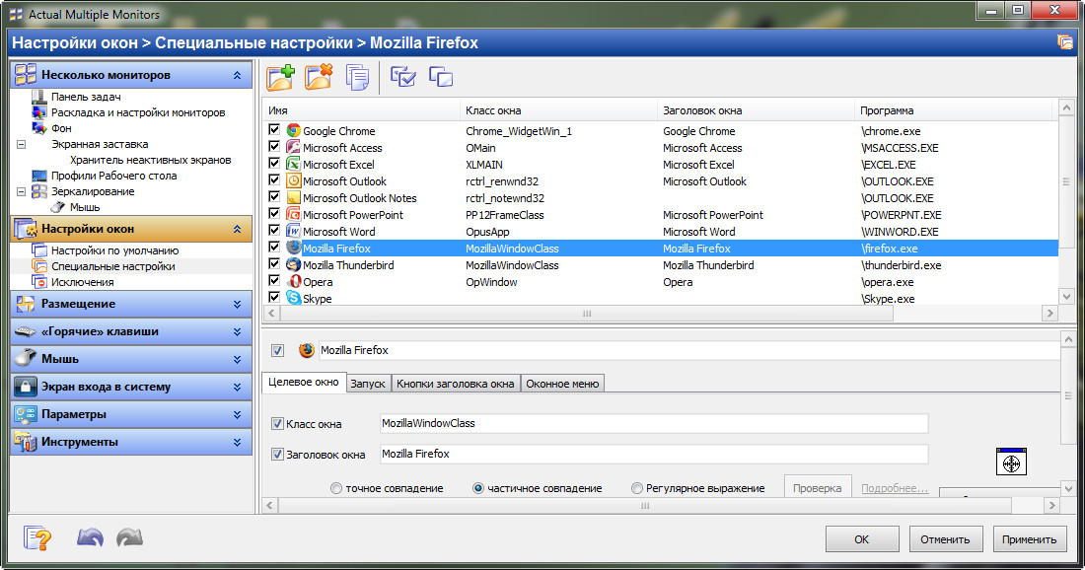This screenshot has height=570, width=1085.
Task: Uncheck the Microsoft Excel rule checkbox
Action: tap(274, 164)
